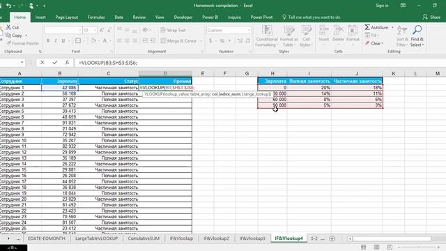Image resolution: width=446 pixels, height=251 pixels.
Task: Toggle Wrap Text
Action: coord(174,30)
